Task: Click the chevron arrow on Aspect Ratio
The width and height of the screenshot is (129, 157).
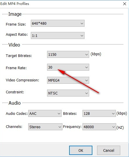Action: pos(82,36)
